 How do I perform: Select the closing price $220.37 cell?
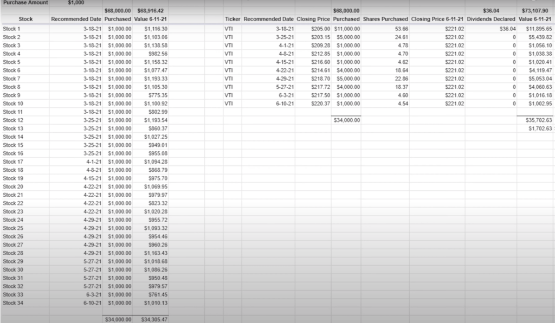tap(320, 104)
